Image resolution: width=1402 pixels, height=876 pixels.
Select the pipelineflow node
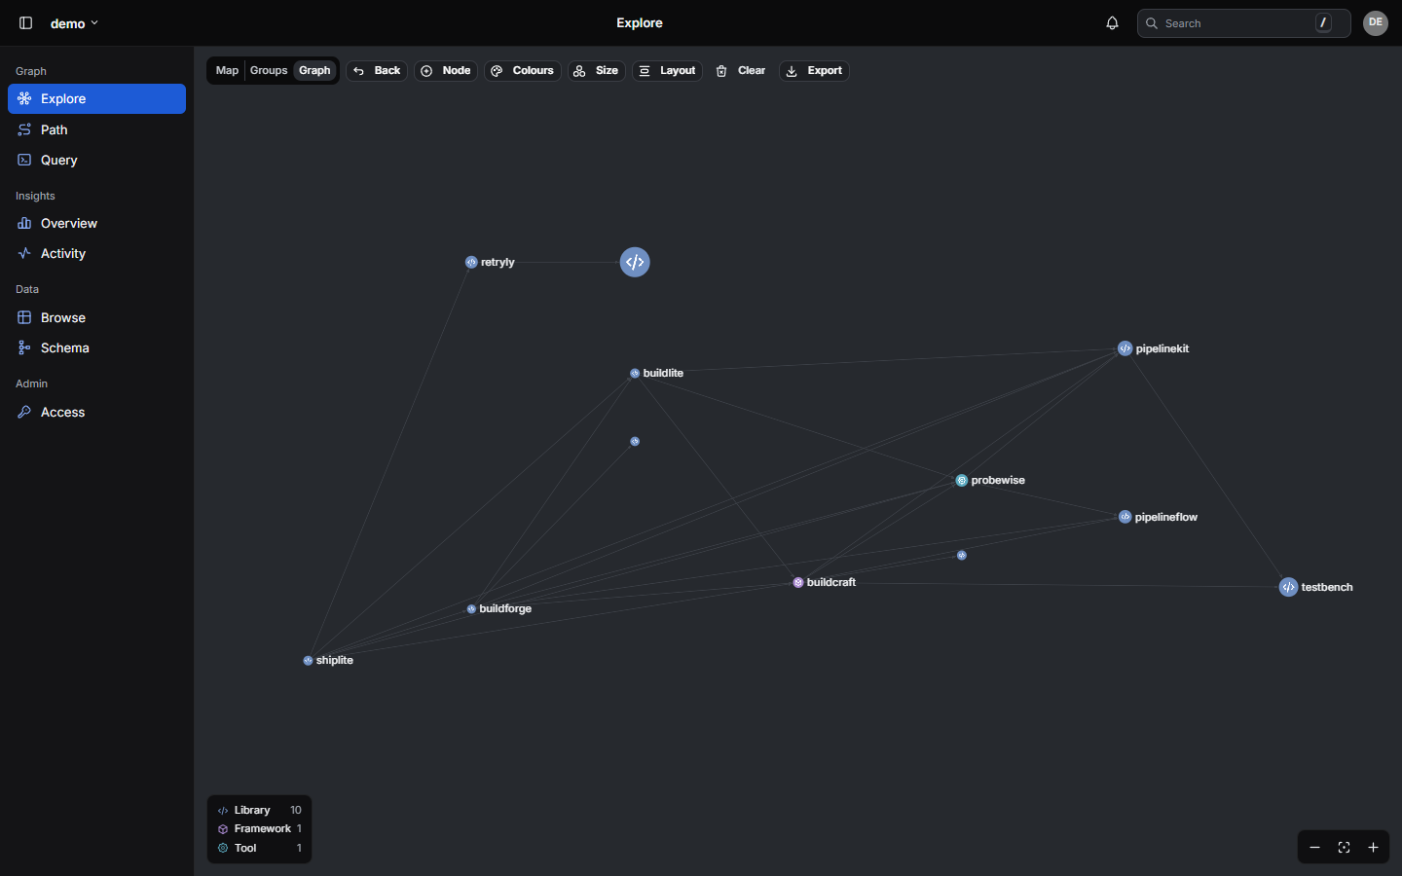pyautogui.click(x=1125, y=517)
